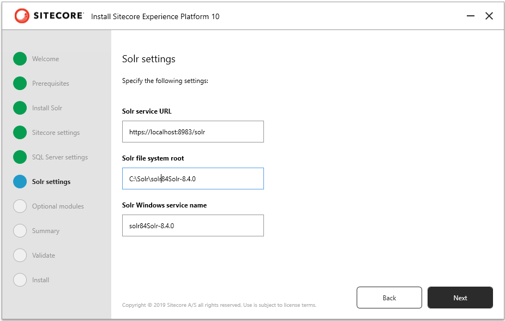The height and width of the screenshot is (321, 505).
Task: Select the Prerequisites step circle
Action: (20, 83)
